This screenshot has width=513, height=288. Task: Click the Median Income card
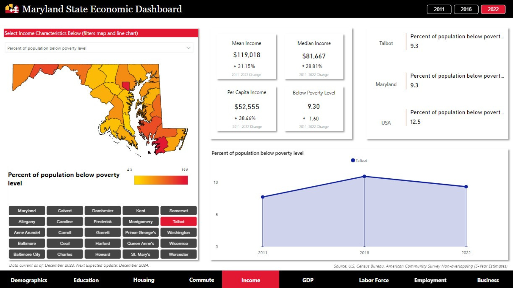(314, 57)
